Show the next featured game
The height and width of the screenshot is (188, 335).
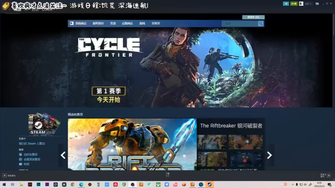(x=269, y=155)
